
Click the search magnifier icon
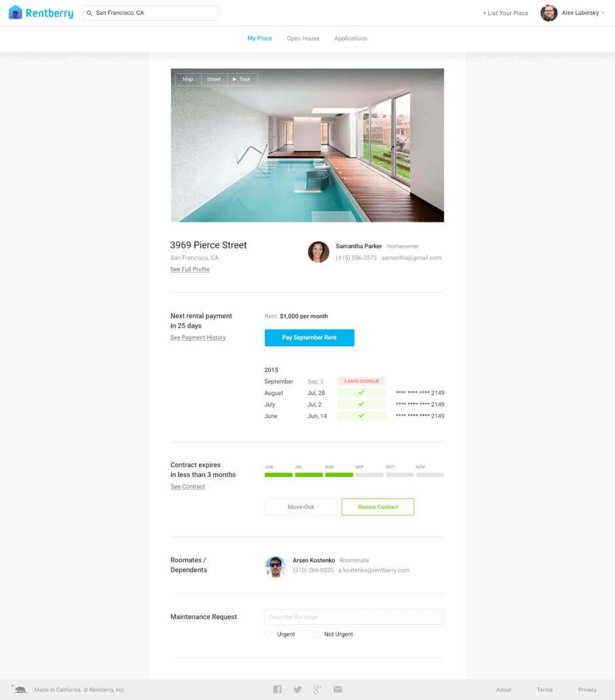click(90, 13)
